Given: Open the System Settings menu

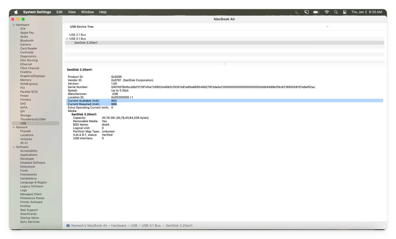Looking at the screenshot, I should (x=37, y=12).
